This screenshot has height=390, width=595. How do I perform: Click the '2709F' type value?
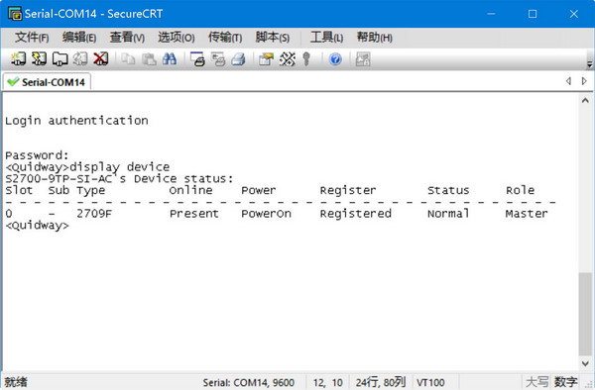[94, 214]
